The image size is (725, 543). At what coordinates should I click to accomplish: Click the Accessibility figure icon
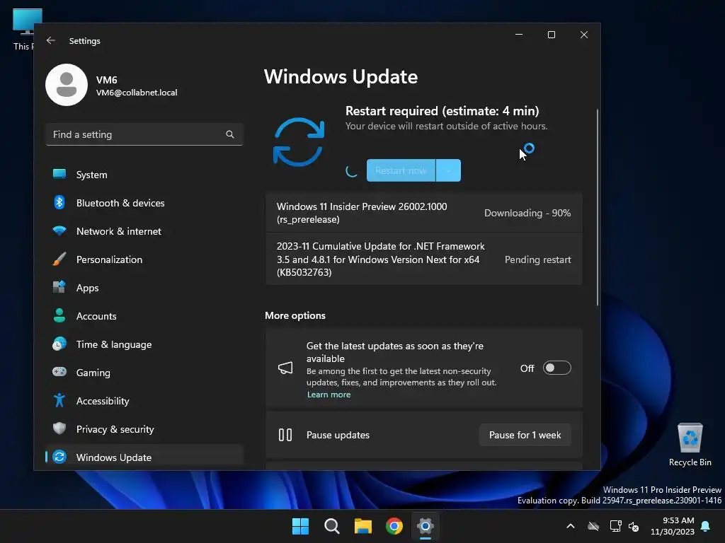[59, 400]
